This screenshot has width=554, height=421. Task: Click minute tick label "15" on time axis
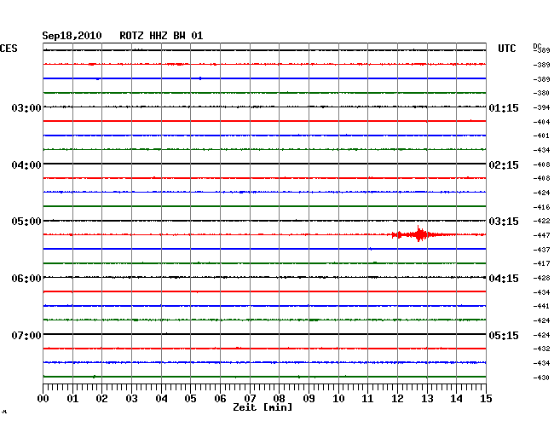click(486, 399)
